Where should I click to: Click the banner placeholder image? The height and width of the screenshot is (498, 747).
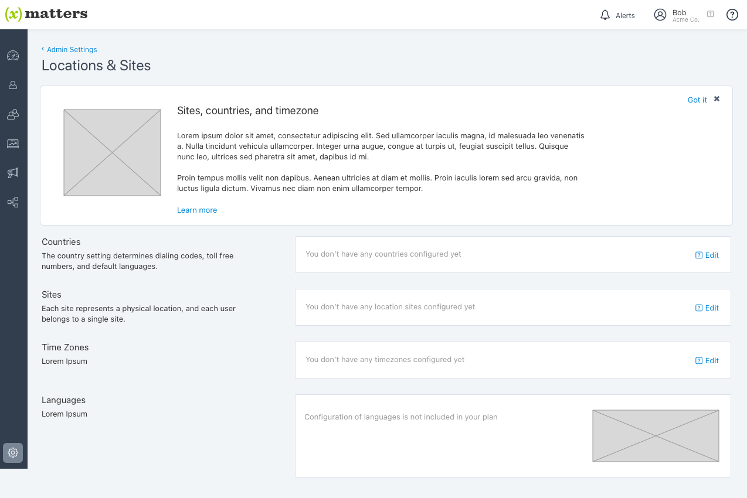pyautogui.click(x=112, y=152)
